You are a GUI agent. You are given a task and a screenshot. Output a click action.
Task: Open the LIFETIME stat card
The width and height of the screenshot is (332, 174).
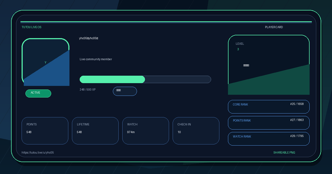95,131
